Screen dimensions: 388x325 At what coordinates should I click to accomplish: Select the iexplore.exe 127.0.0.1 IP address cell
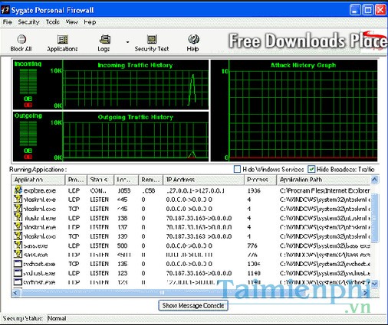196,190
